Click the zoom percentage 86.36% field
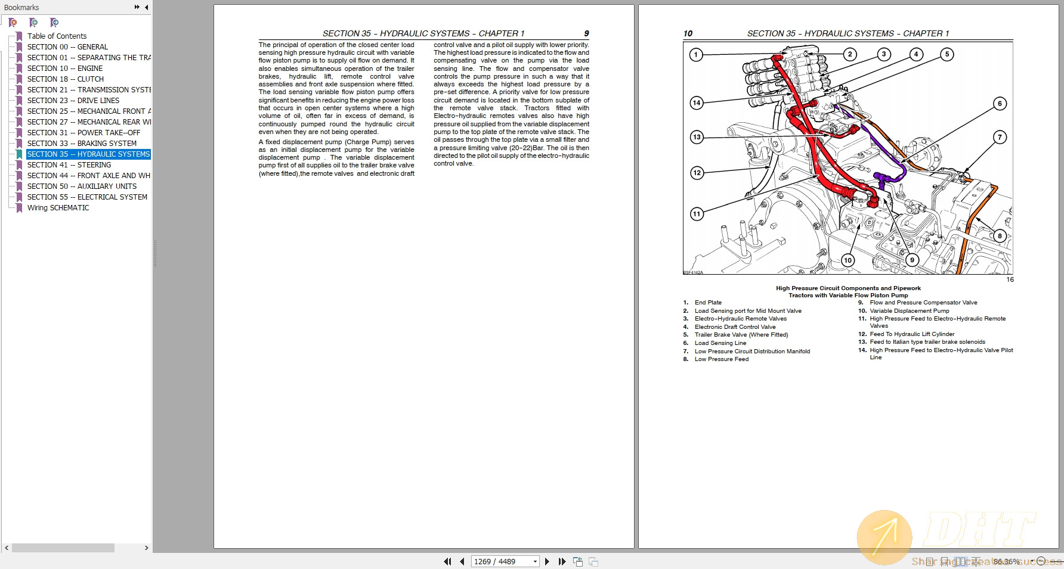Image resolution: width=1064 pixels, height=569 pixels. click(x=1006, y=561)
